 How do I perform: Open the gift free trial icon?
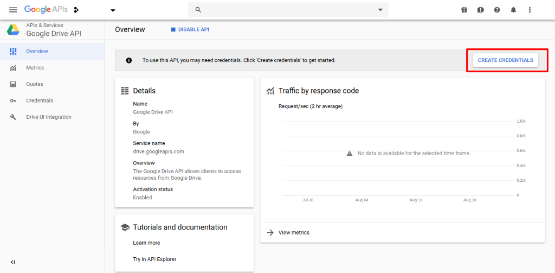(464, 10)
